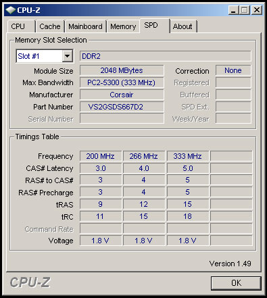Image resolution: width=267 pixels, height=298 pixels.
Task: Click the empty Registered field
Action: click(x=233, y=82)
